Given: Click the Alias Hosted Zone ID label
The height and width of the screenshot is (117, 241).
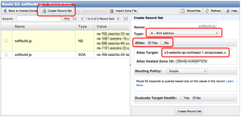Looking at the screenshot, I should click(155, 61).
